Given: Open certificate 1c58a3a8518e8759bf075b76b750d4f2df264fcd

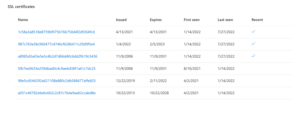Looking at the screenshot, I should point(56,32).
